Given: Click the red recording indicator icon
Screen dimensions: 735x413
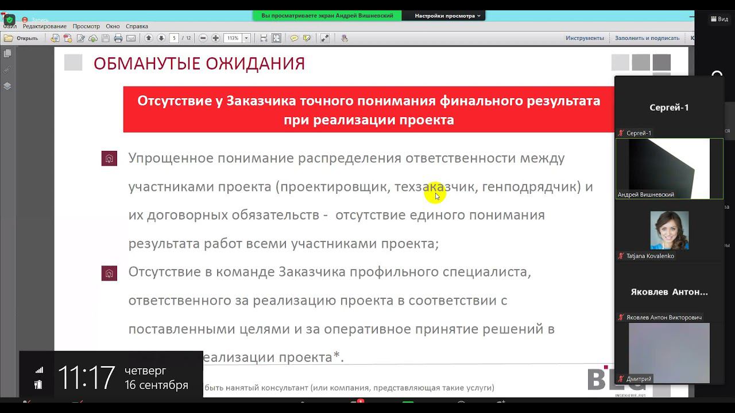Looking at the screenshot, I should point(25,20).
